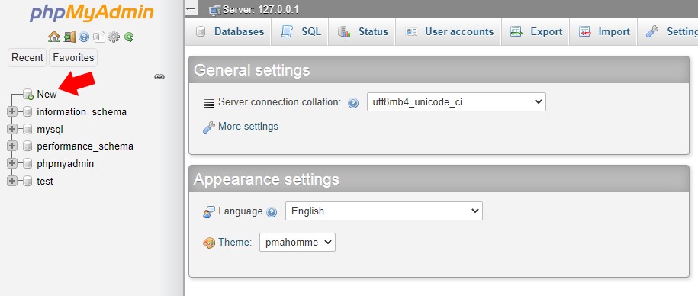Expand the performance_schema database node

(x=12, y=146)
